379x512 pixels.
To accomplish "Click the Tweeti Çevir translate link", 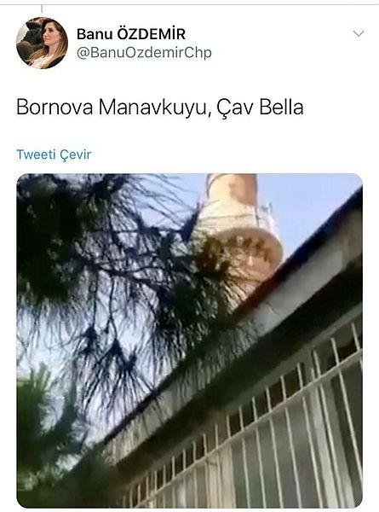I will pyautogui.click(x=54, y=154).
